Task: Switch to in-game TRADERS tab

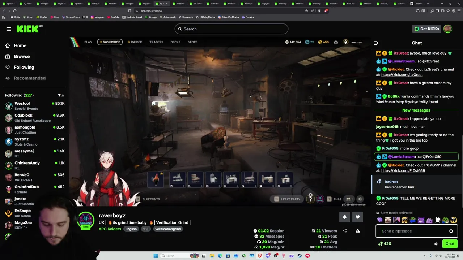Action: coord(156,42)
